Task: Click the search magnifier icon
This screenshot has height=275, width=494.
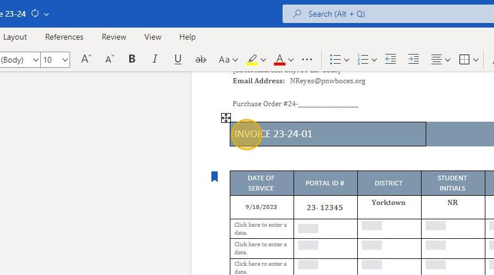Action: pos(297,14)
